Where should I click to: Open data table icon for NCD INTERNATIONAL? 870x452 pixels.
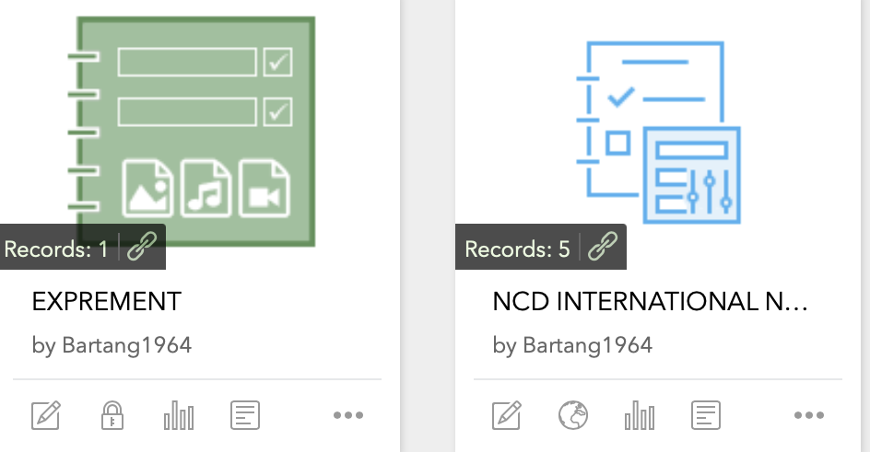706,416
